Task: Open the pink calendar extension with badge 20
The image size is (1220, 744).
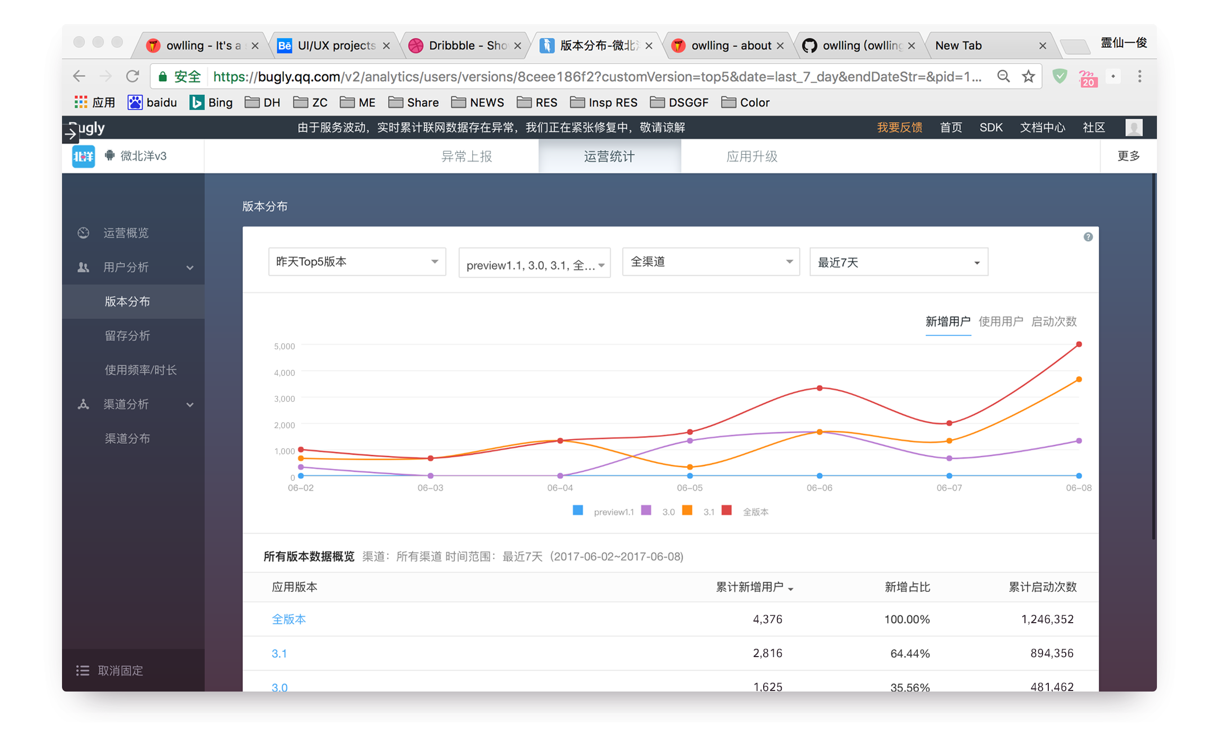Action: (x=1088, y=78)
